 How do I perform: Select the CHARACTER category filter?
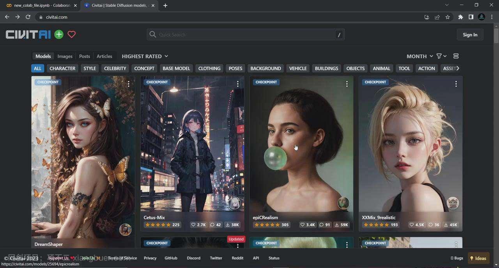pyautogui.click(x=62, y=68)
